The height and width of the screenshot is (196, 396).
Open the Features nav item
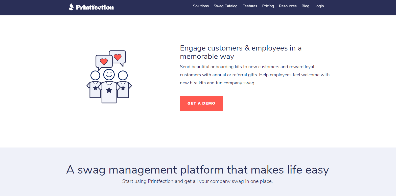[250, 6]
